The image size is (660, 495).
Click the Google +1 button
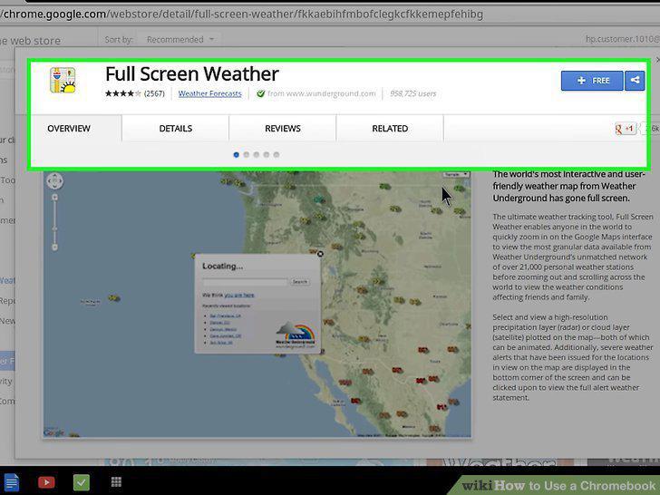click(625, 129)
